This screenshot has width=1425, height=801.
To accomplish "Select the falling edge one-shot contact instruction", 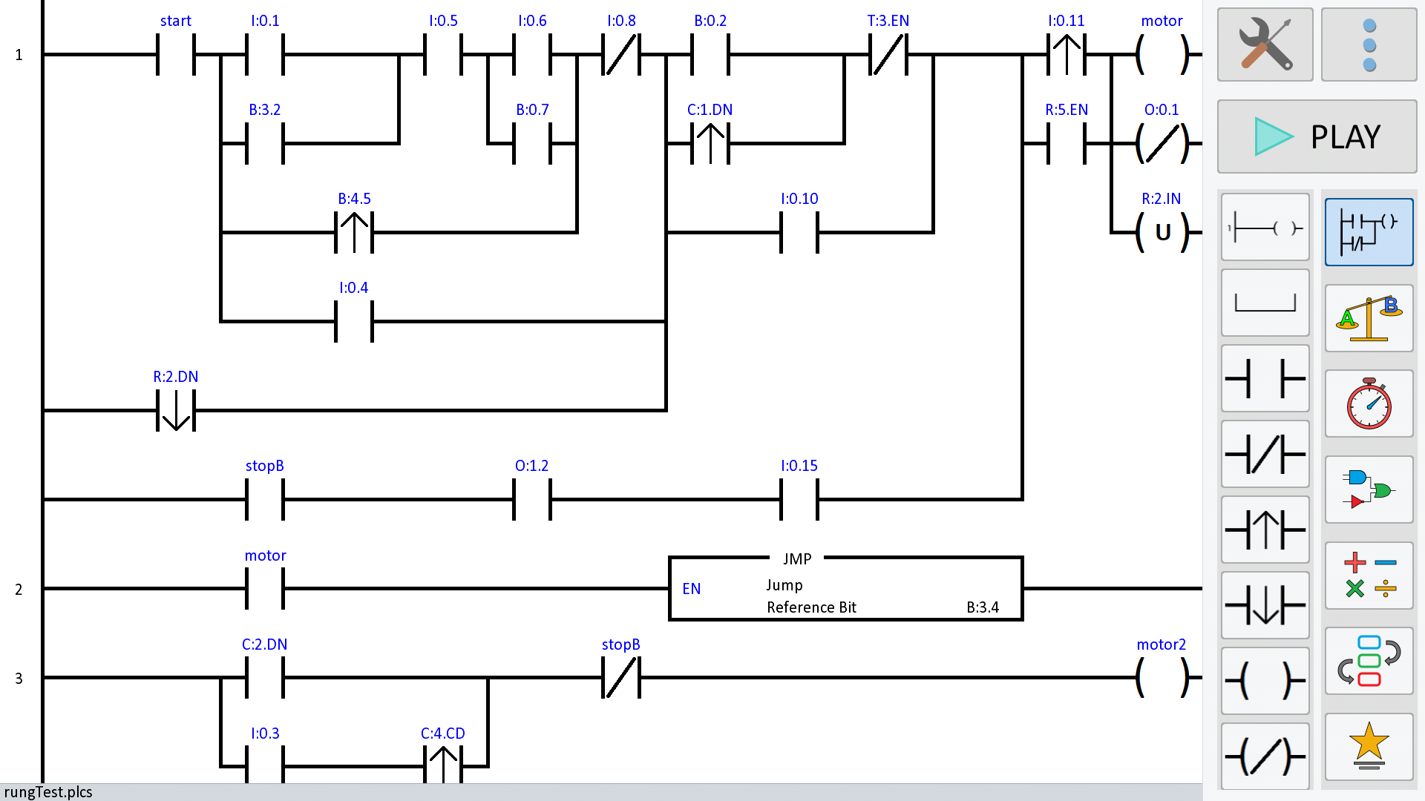I will pyautogui.click(x=1265, y=605).
